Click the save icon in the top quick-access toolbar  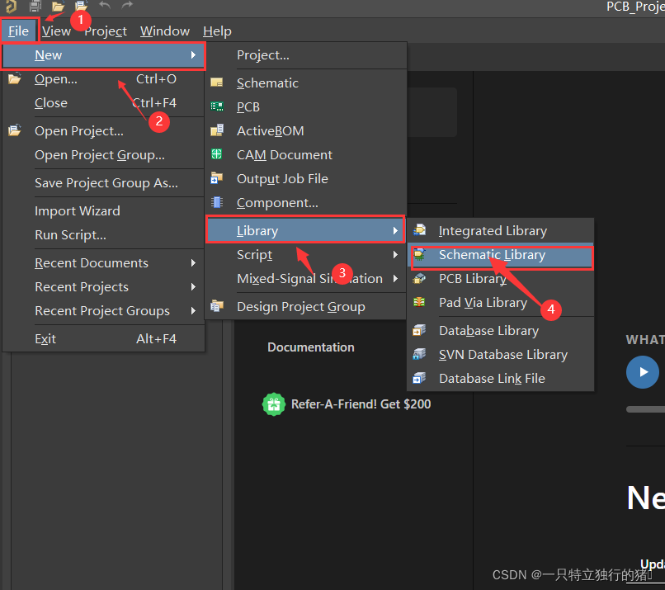(x=35, y=6)
